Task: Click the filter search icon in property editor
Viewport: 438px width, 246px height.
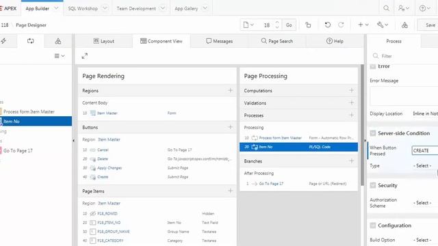Action: [376, 56]
